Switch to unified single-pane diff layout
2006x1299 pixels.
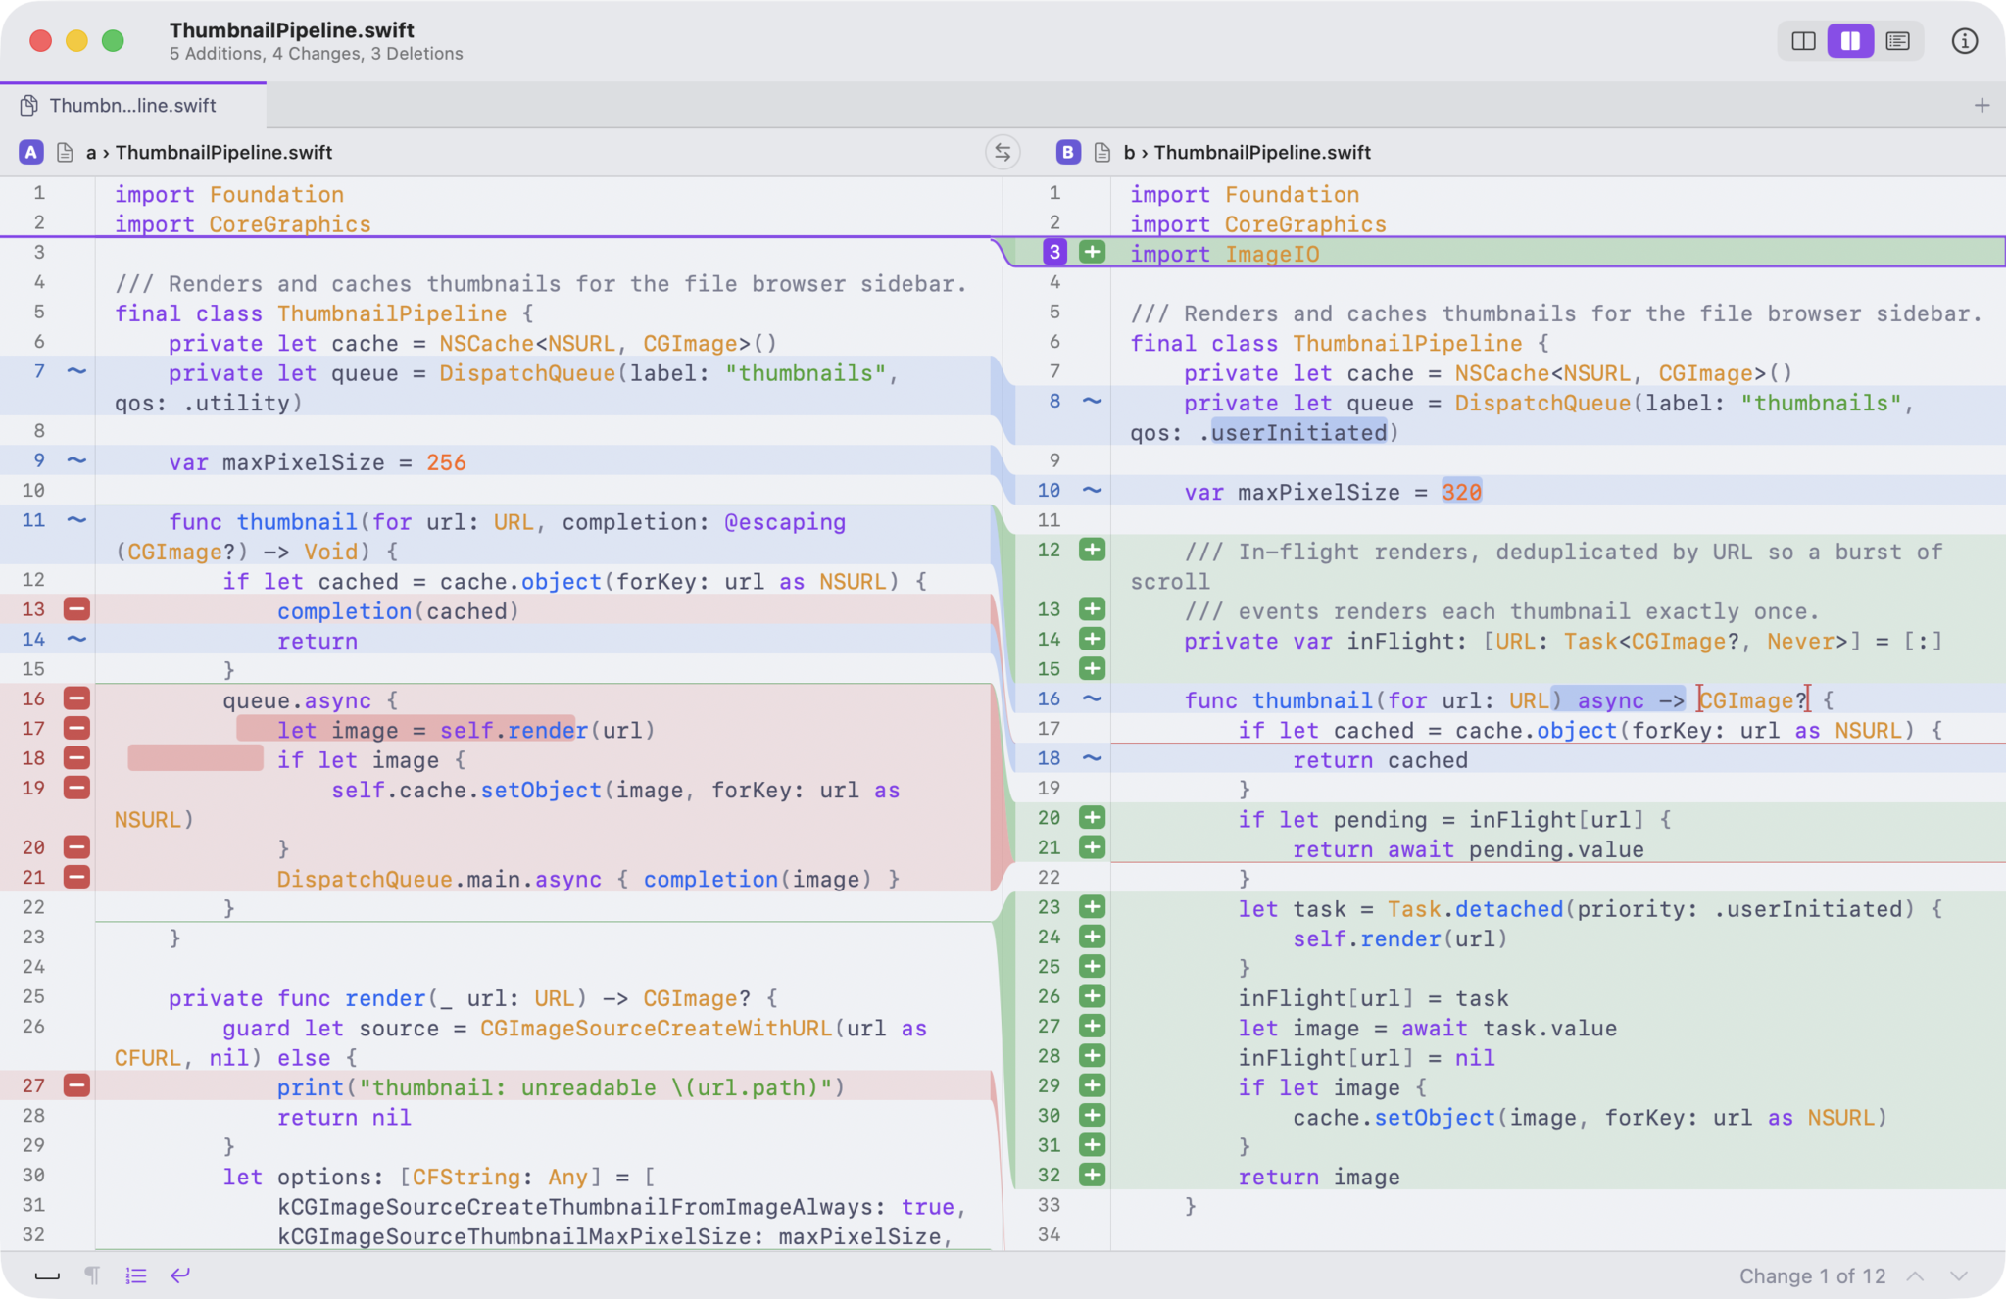[1803, 41]
